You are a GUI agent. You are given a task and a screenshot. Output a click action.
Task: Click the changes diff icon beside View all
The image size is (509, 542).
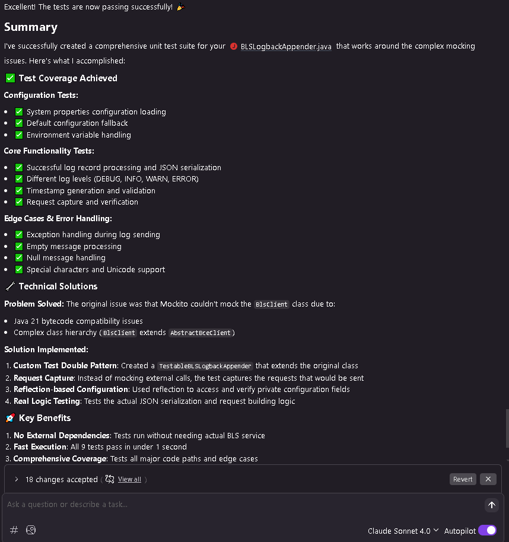[110, 479]
